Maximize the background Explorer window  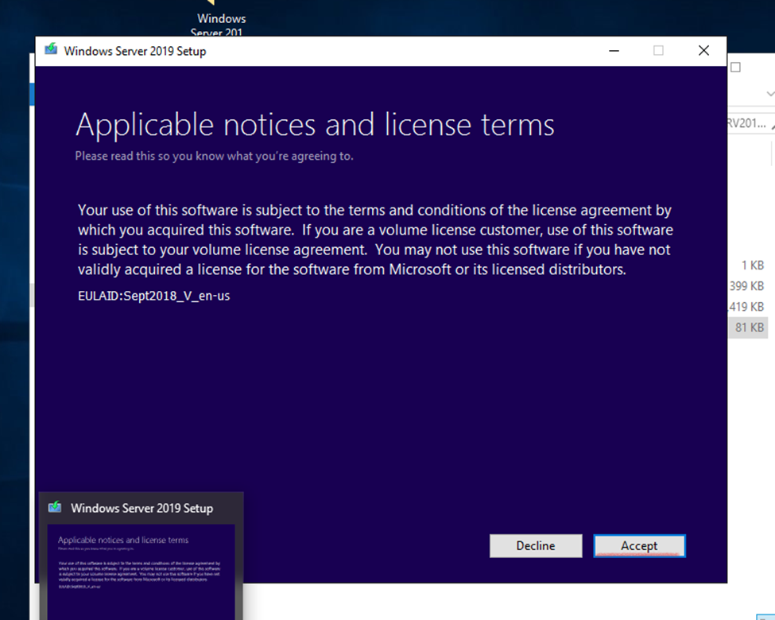click(x=735, y=68)
